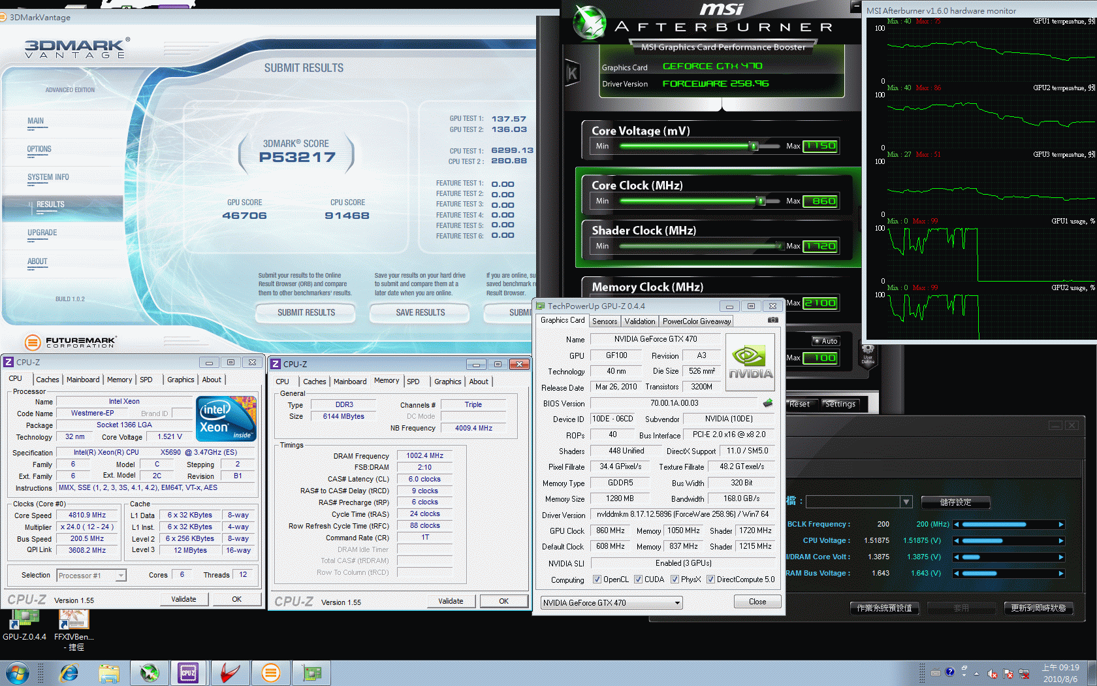
Task: Click the Afterburner Settings button
Action: point(840,404)
